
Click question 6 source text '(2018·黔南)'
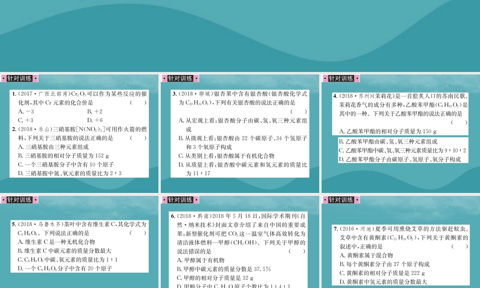(x=194, y=216)
